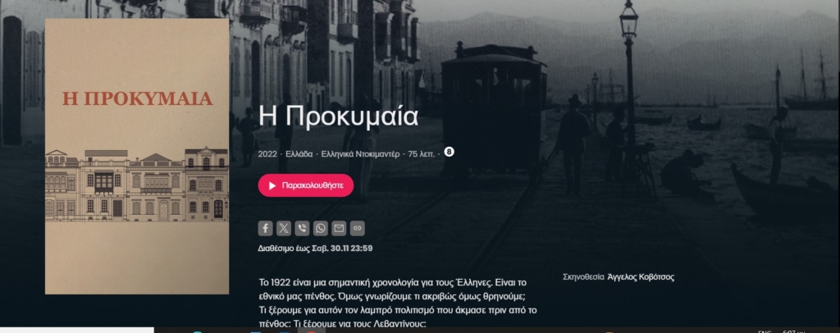Click the Η ΠΡΟΚΥΜΑΙΑ poster thumbnail

[137, 157]
